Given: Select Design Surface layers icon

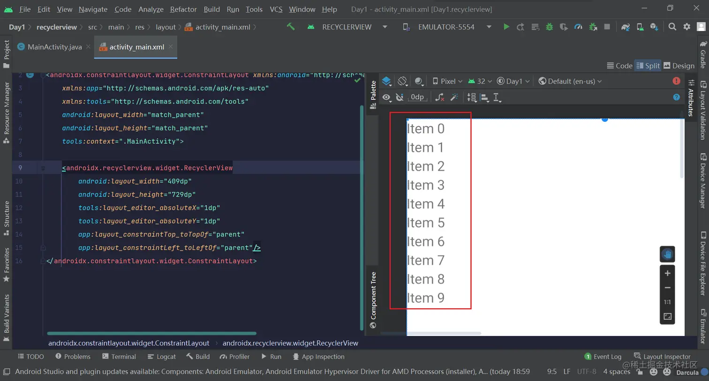Looking at the screenshot, I should (386, 81).
